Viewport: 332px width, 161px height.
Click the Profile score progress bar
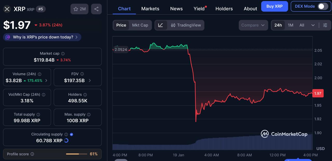76,154
